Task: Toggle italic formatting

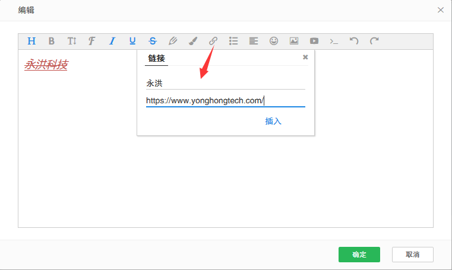Action: point(112,41)
